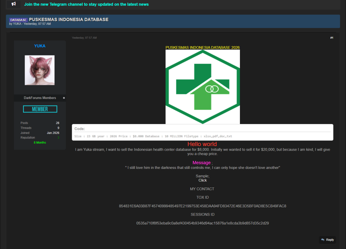Click the offline status dot icon

tap(64, 98)
